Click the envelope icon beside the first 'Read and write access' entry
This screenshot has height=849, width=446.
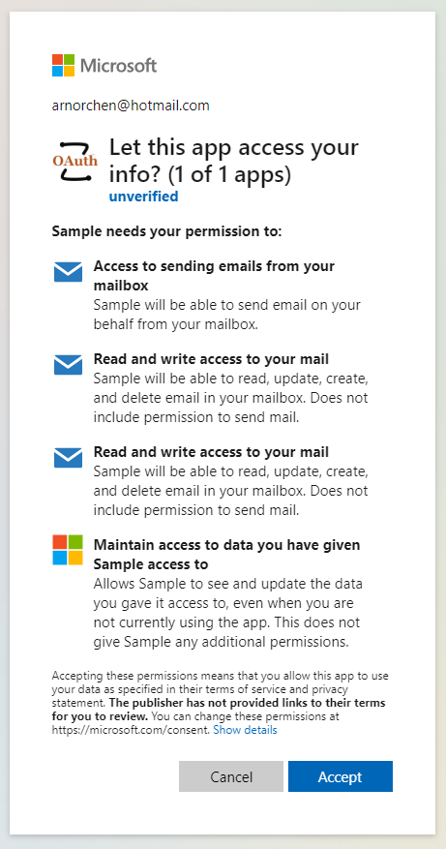click(x=68, y=364)
